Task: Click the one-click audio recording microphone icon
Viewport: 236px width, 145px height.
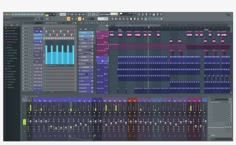Action: 146,14
